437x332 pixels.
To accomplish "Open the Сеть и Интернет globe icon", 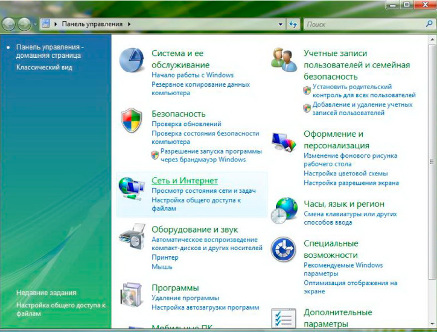I will (132, 189).
